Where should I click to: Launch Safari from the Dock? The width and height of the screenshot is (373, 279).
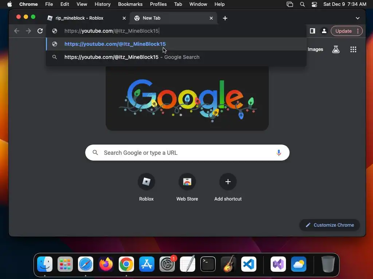[85, 264]
